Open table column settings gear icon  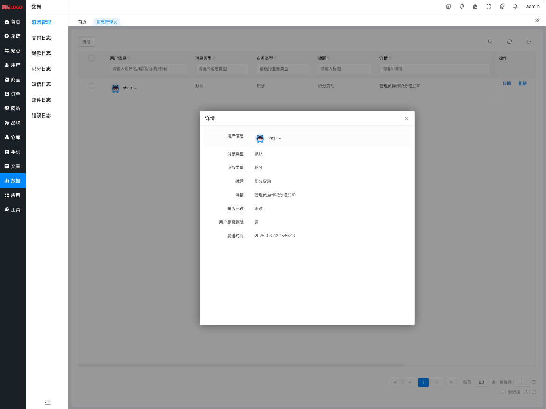[x=528, y=42]
